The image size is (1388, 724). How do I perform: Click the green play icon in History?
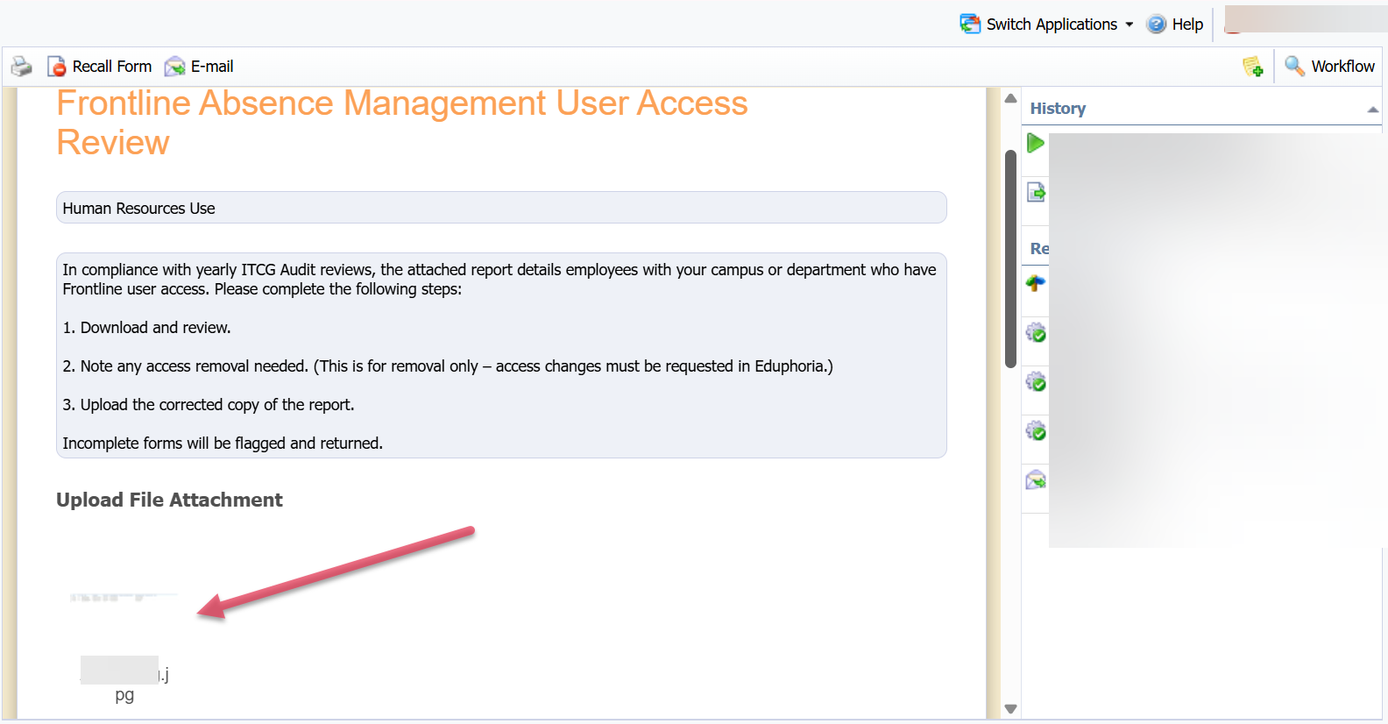(1036, 143)
